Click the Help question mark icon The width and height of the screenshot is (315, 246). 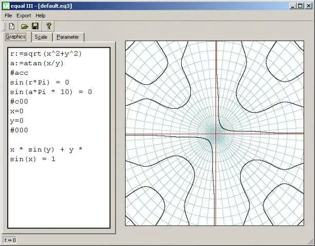click(x=48, y=26)
